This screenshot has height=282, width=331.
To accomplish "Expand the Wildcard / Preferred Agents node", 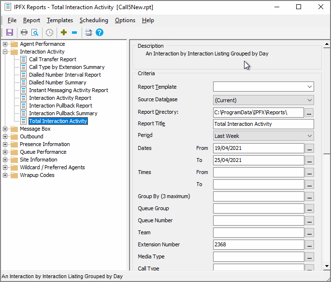I will point(5,167).
